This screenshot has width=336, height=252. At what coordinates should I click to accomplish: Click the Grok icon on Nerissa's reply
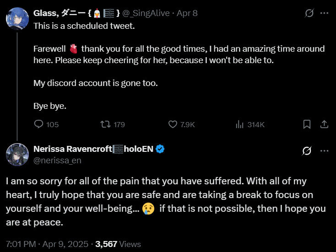click(307, 150)
